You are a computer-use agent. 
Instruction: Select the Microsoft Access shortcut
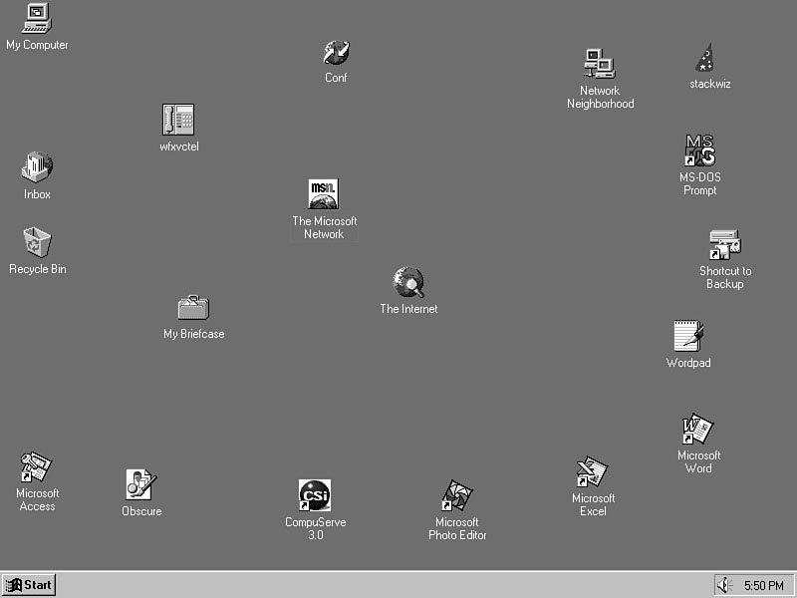tap(36, 466)
